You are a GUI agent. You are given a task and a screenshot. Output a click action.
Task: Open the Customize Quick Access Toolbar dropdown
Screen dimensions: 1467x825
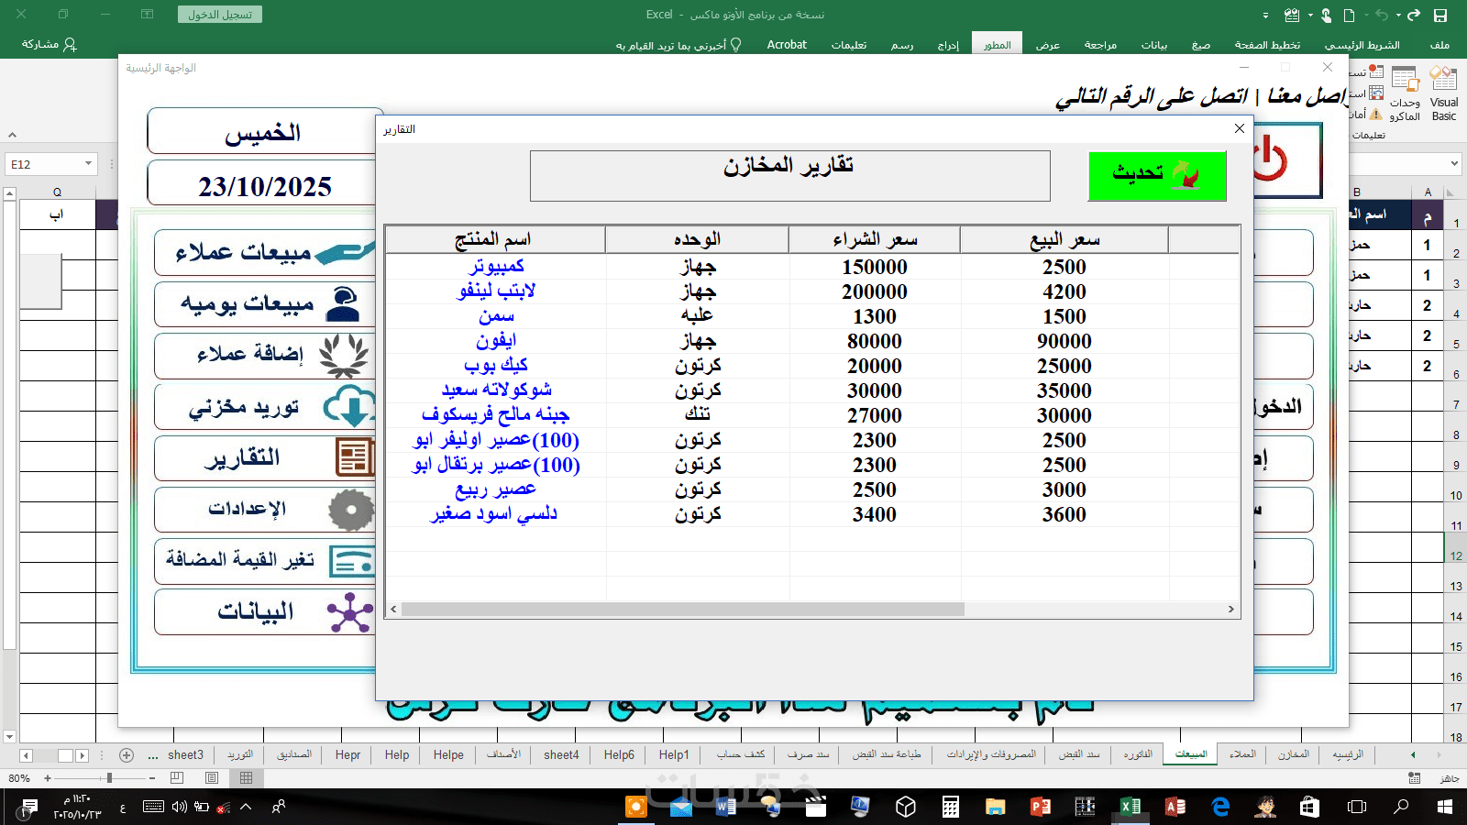click(x=1265, y=15)
